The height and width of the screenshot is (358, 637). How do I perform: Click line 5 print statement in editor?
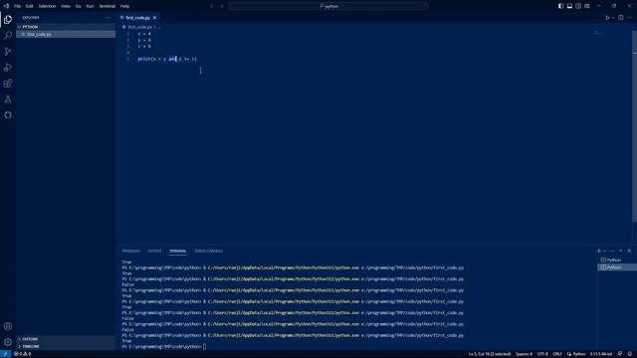tap(167, 59)
